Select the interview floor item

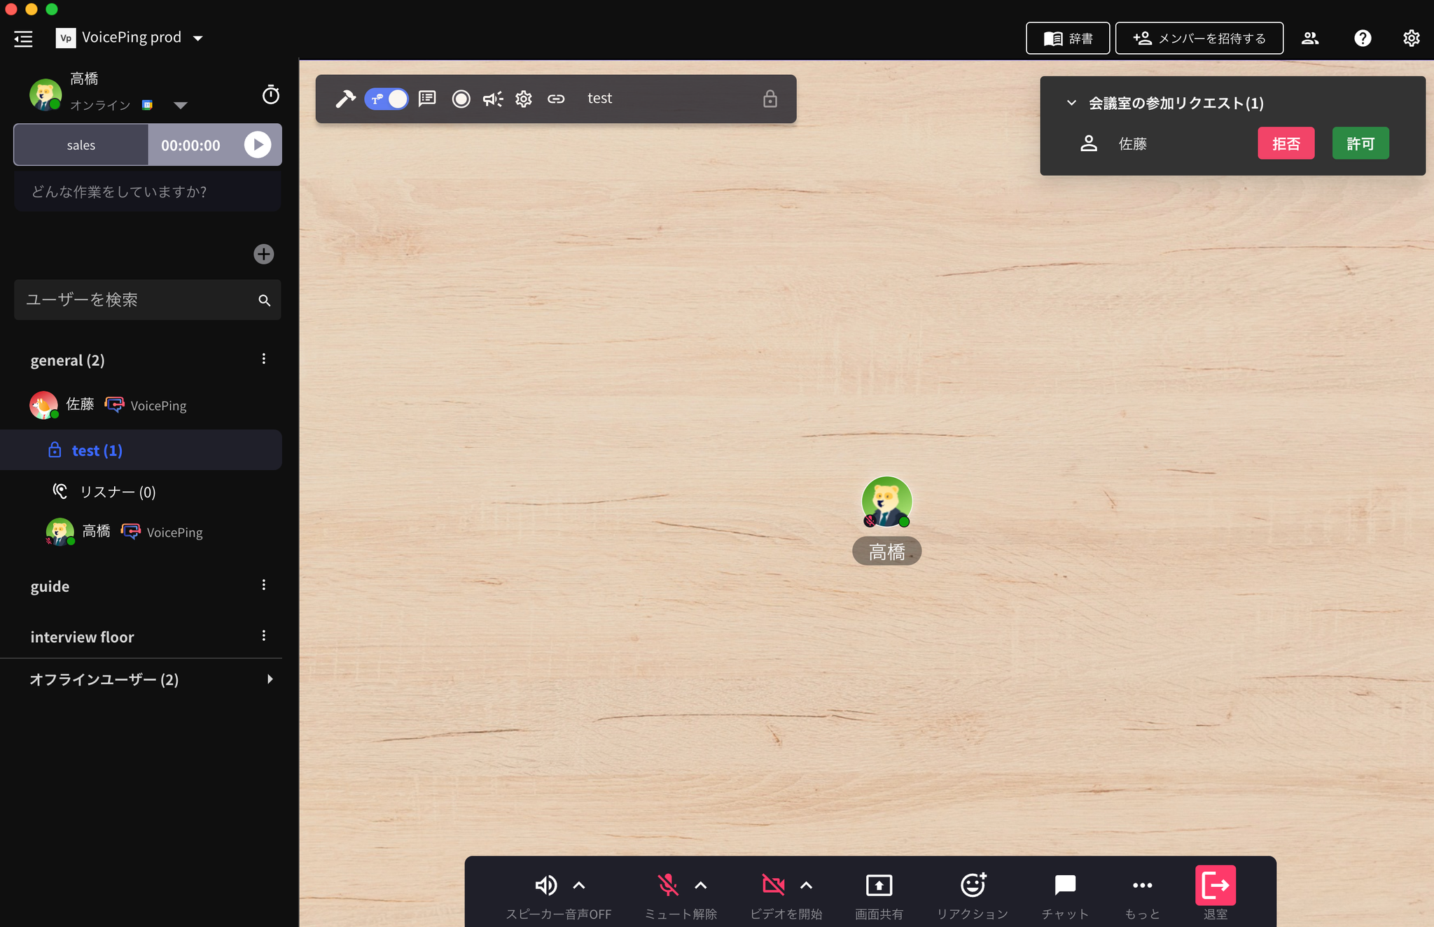tap(83, 637)
